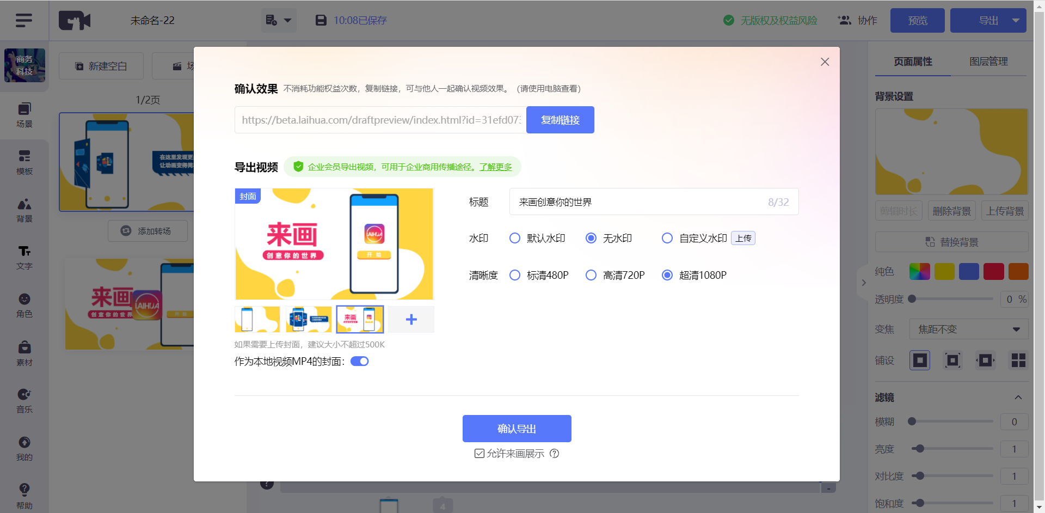This screenshot has height=513, width=1045.
Task: Select the tile grid layout icon in 铺设
Action: [x=1018, y=360]
